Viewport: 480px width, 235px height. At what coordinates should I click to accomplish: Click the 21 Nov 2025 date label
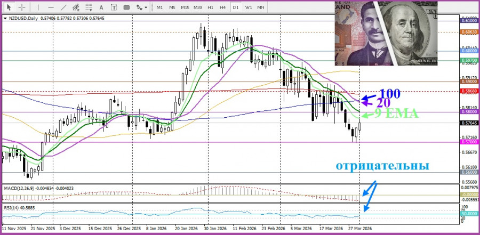(x=43, y=229)
